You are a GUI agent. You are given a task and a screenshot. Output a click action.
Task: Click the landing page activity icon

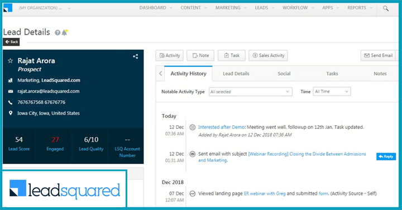[192, 194]
